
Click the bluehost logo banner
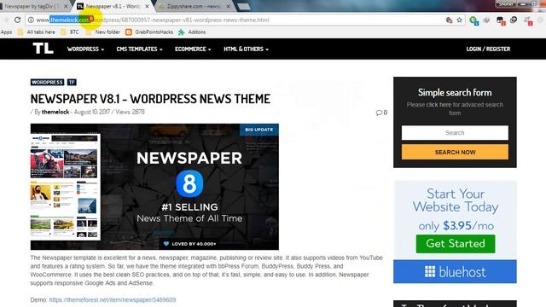[455, 271]
